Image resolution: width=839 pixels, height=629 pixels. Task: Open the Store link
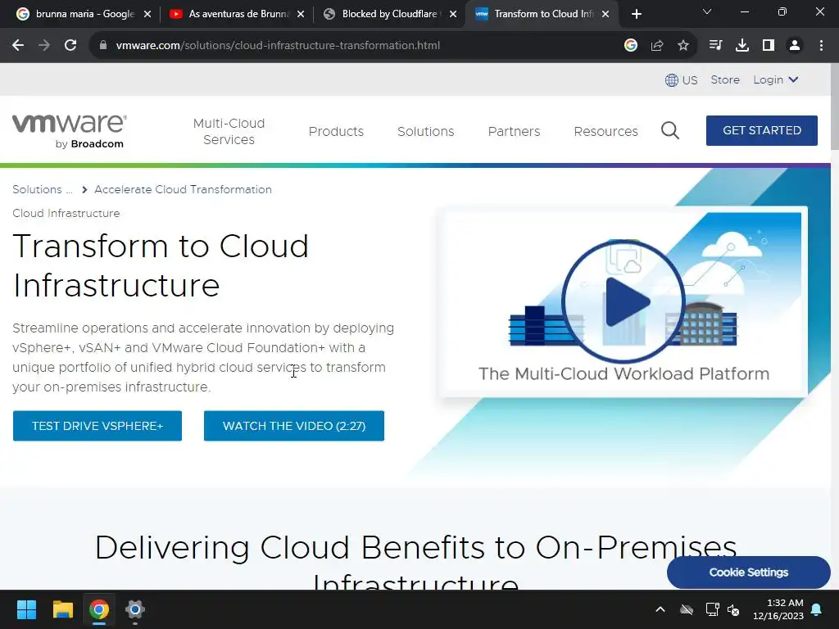725,79
